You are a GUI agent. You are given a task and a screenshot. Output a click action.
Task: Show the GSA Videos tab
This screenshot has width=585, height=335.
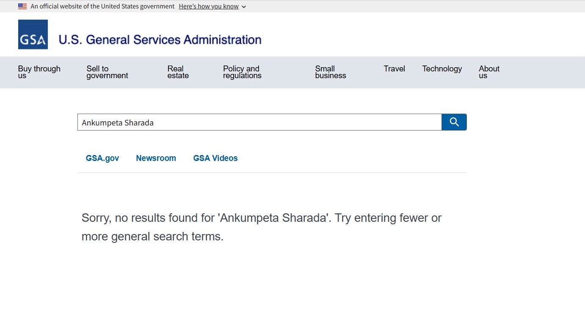point(215,158)
